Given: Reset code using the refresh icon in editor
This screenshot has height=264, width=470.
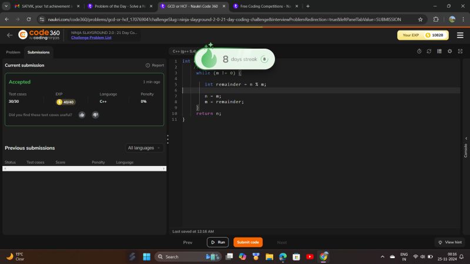Looking at the screenshot, I should coord(429,52).
